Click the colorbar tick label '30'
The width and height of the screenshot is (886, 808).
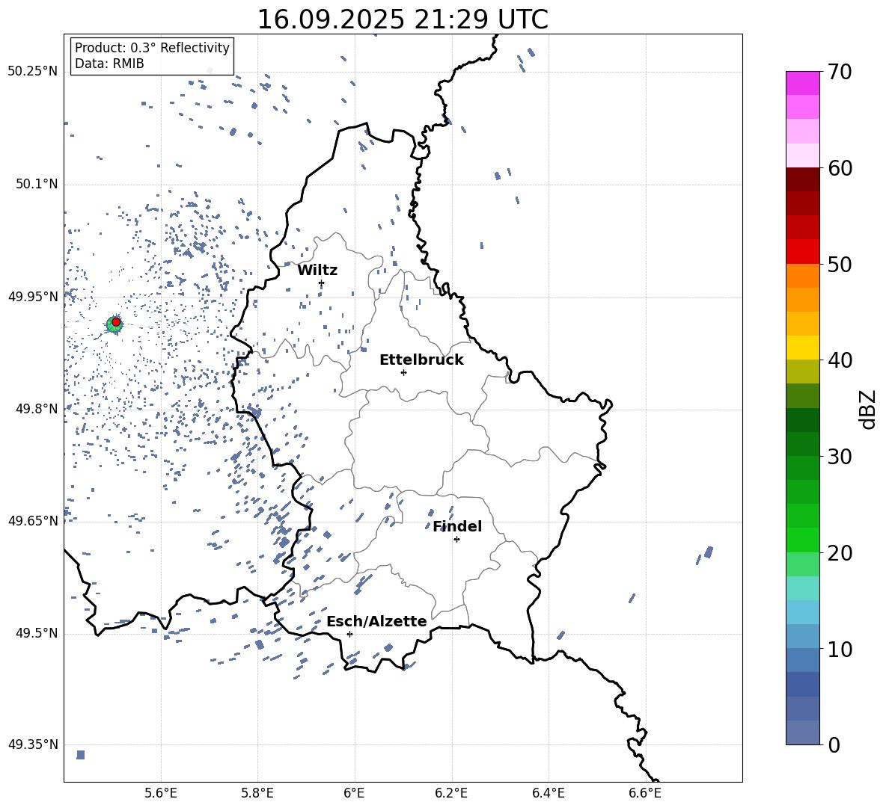840,457
